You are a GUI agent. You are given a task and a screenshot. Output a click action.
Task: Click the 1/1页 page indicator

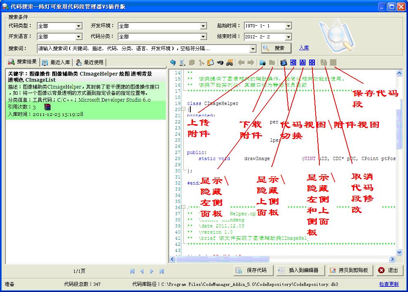click(79, 271)
